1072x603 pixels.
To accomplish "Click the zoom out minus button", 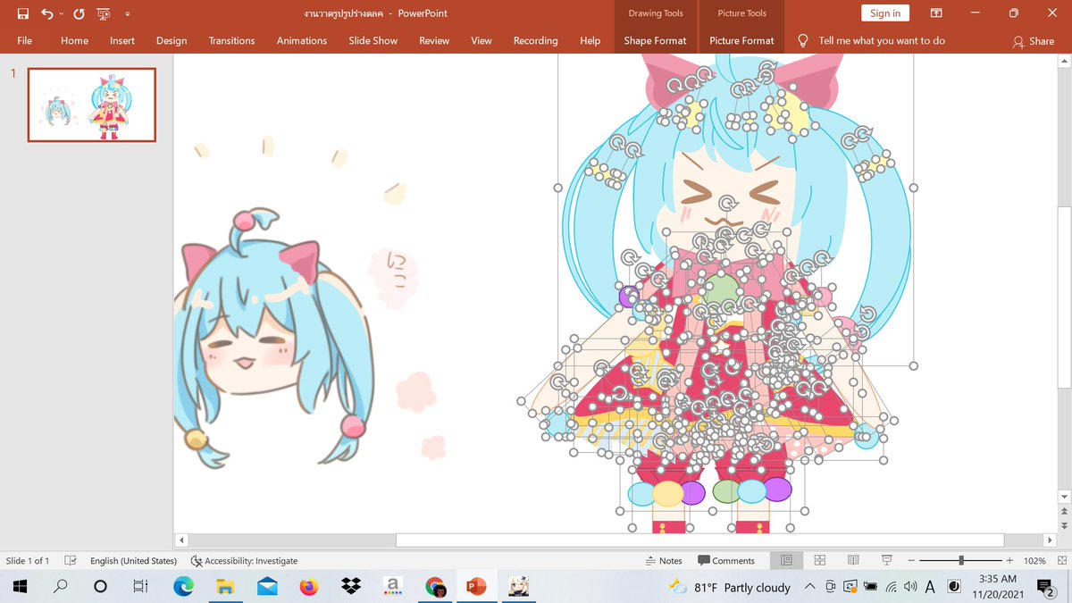I will 910,560.
